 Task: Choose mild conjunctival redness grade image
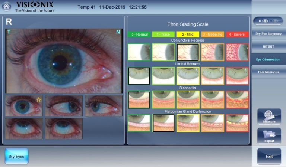coord(188,52)
